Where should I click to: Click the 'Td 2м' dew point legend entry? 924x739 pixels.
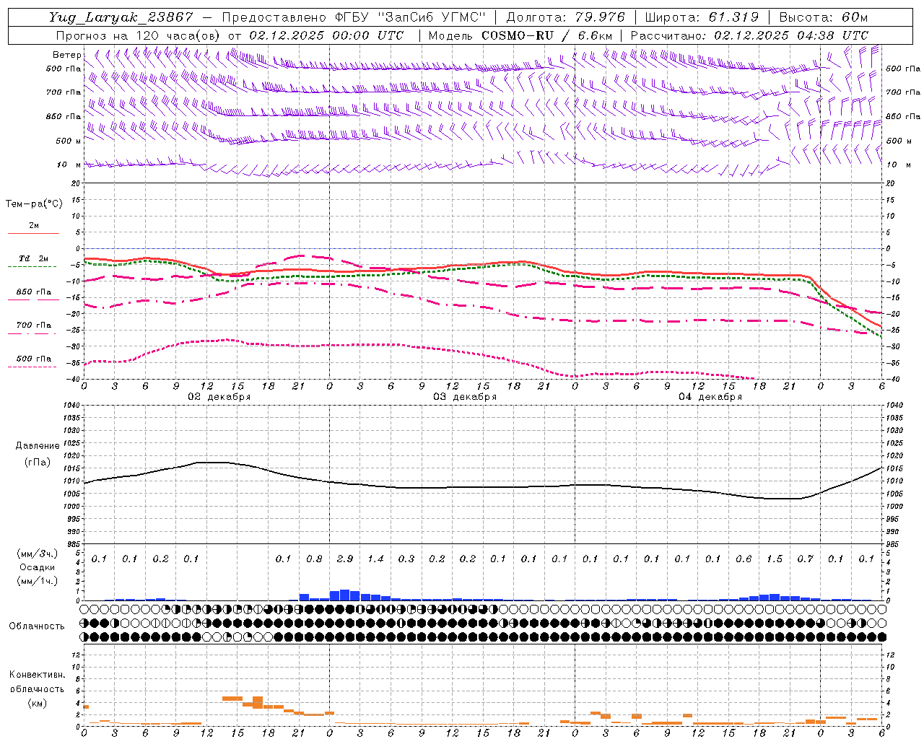point(33,258)
